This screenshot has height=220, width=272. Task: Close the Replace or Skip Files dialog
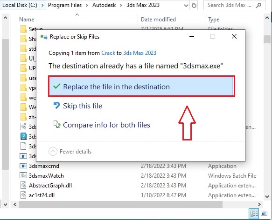click(x=234, y=36)
